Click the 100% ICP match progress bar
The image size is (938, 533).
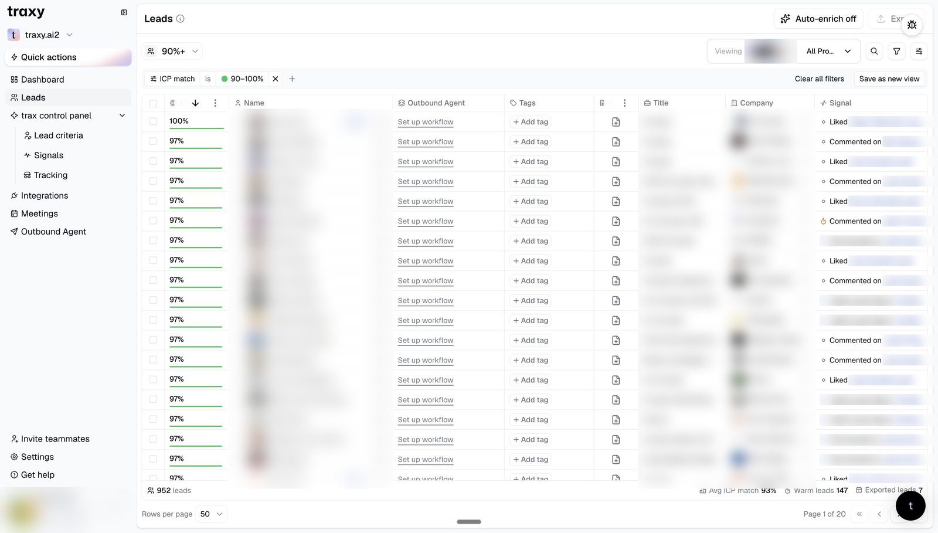[196, 128]
